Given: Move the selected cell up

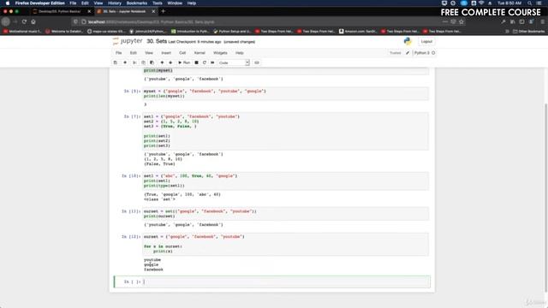Looking at the screenshot, I should click(x=162, y=62).
